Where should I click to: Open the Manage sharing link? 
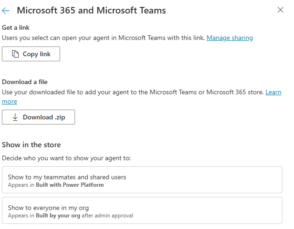click(x=230, y=38)
